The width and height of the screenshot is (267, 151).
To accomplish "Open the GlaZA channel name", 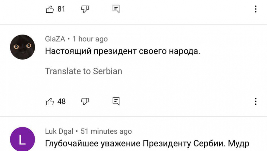I will [55, 39].
